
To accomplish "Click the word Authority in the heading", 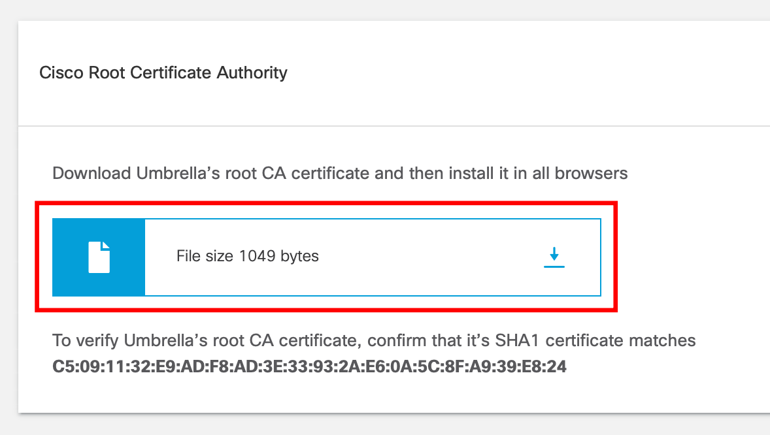I will (252, 72).
